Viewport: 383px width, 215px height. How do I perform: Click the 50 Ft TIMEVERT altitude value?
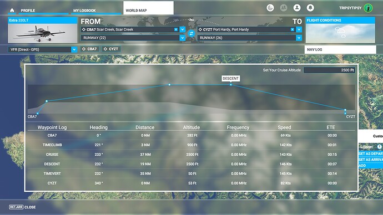[x=192, y=173]
